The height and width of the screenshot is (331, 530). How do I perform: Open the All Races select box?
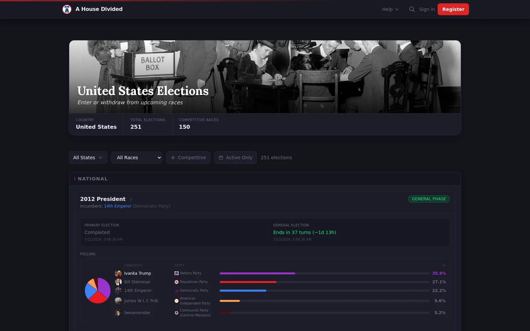pyautogui.click(x=137, y=158)
